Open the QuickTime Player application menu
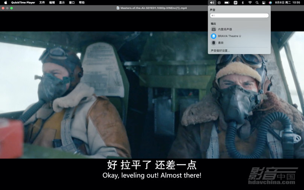Image resolution: width=304 pixels, height=190 pixels. [x=23, y=3]
